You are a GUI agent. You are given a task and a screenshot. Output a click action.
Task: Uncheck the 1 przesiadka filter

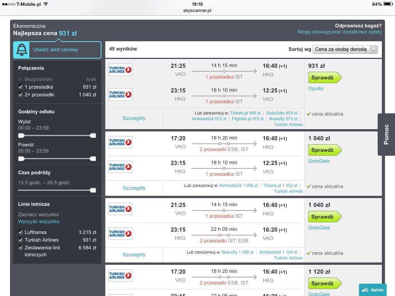21,87
